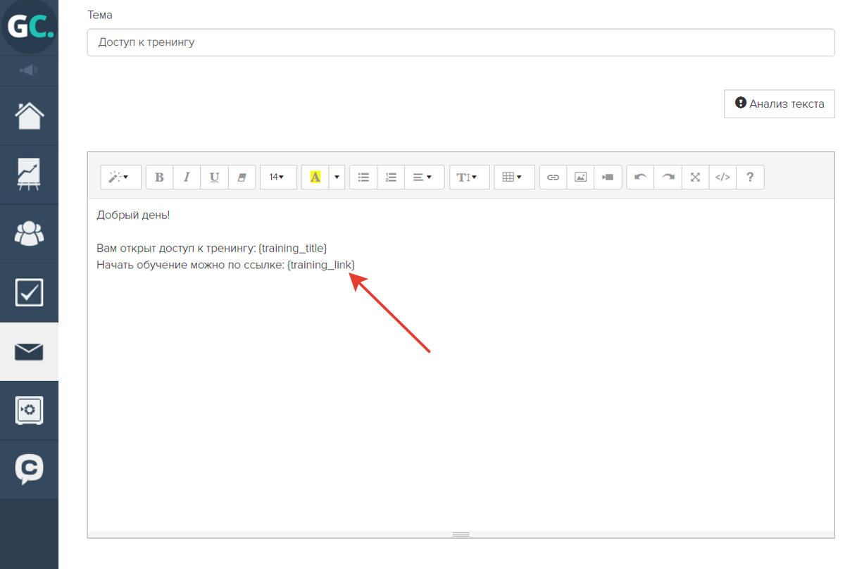Viewport: 845px width, 569px height.
Task: Click the eraser clear formatting icon
Action: (x=242, y=177)
